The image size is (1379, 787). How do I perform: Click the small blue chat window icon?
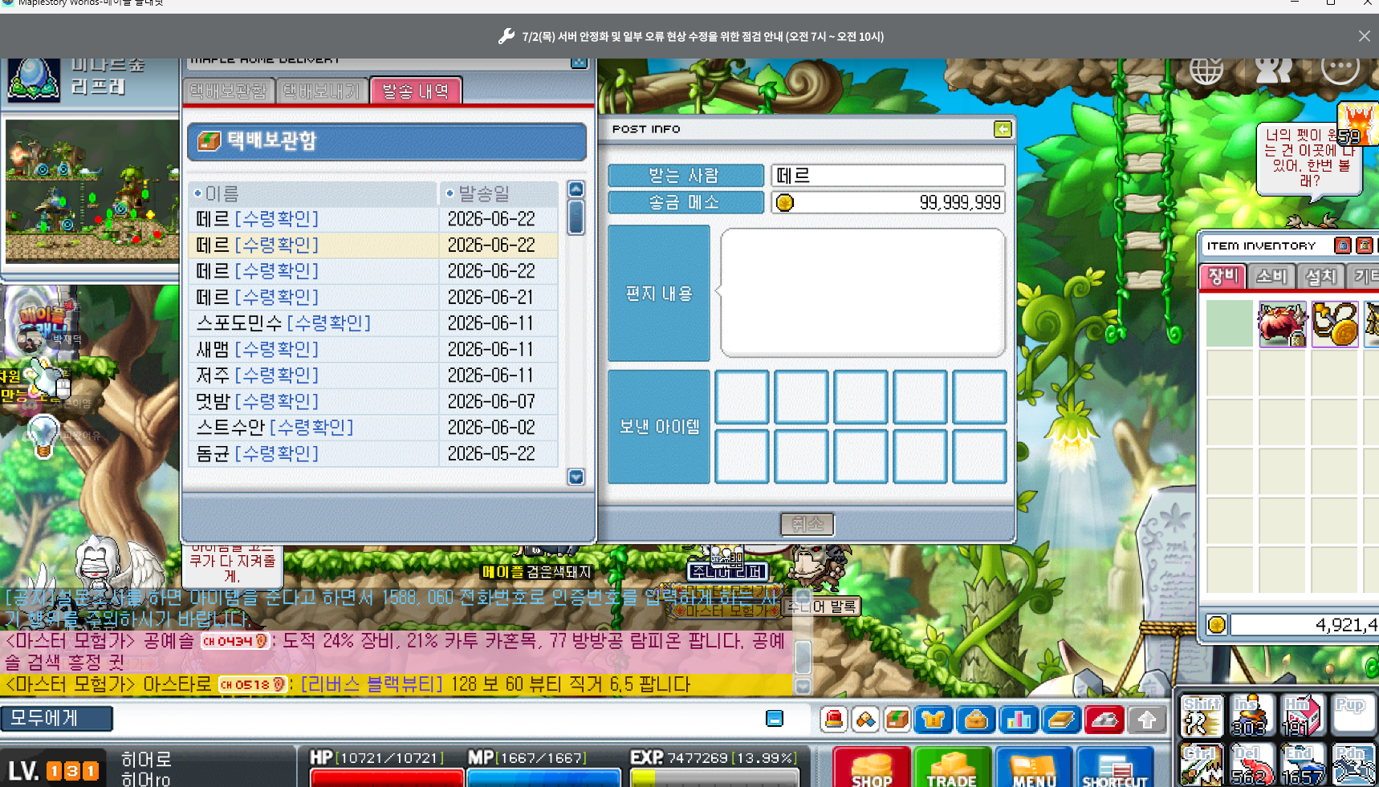click(775, 719)
